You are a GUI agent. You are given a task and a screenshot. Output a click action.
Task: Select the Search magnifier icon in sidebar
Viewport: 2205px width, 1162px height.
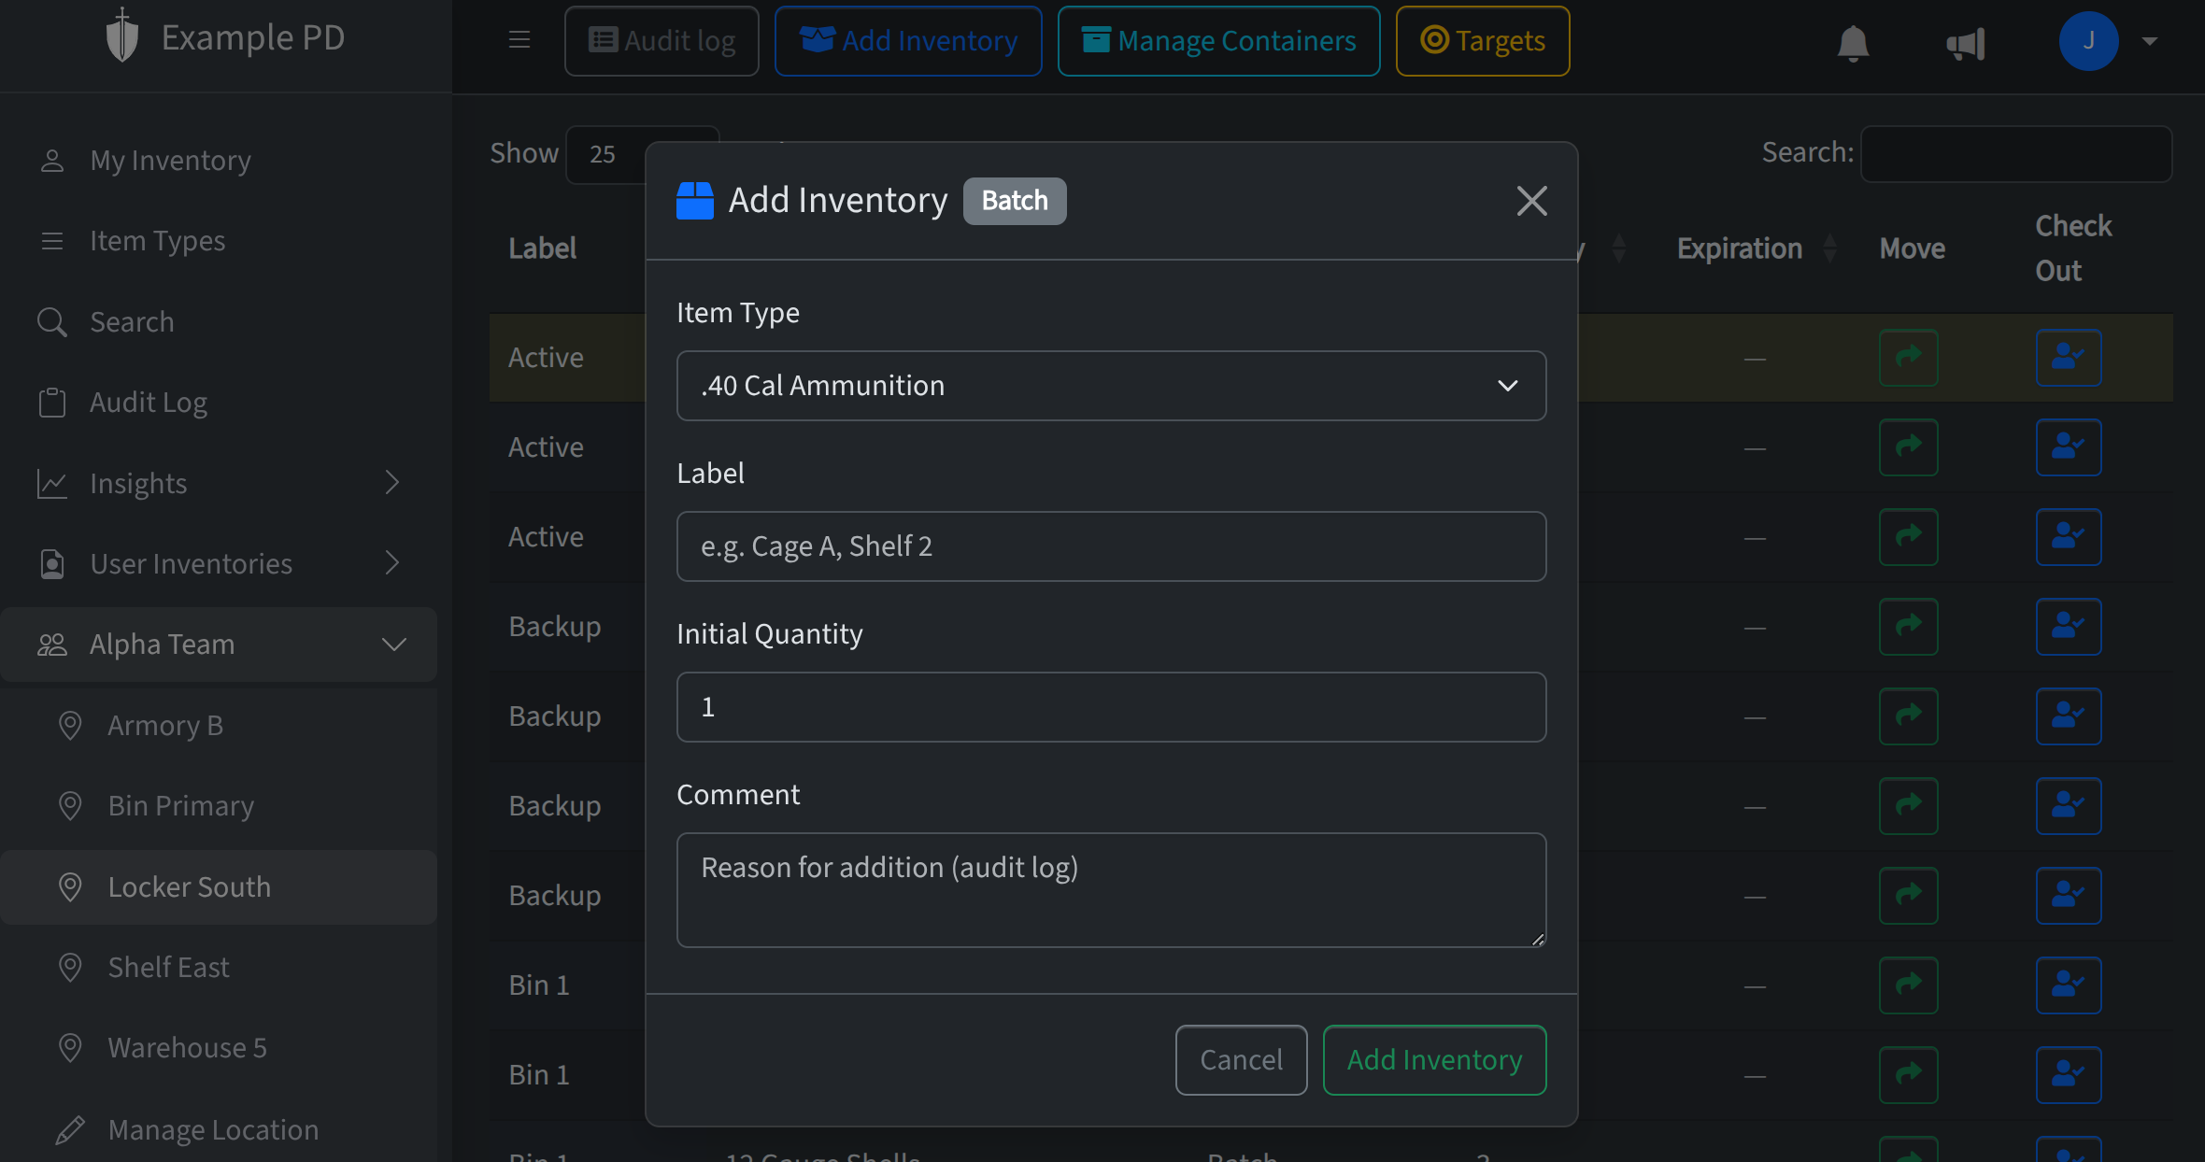coord(53,321)
